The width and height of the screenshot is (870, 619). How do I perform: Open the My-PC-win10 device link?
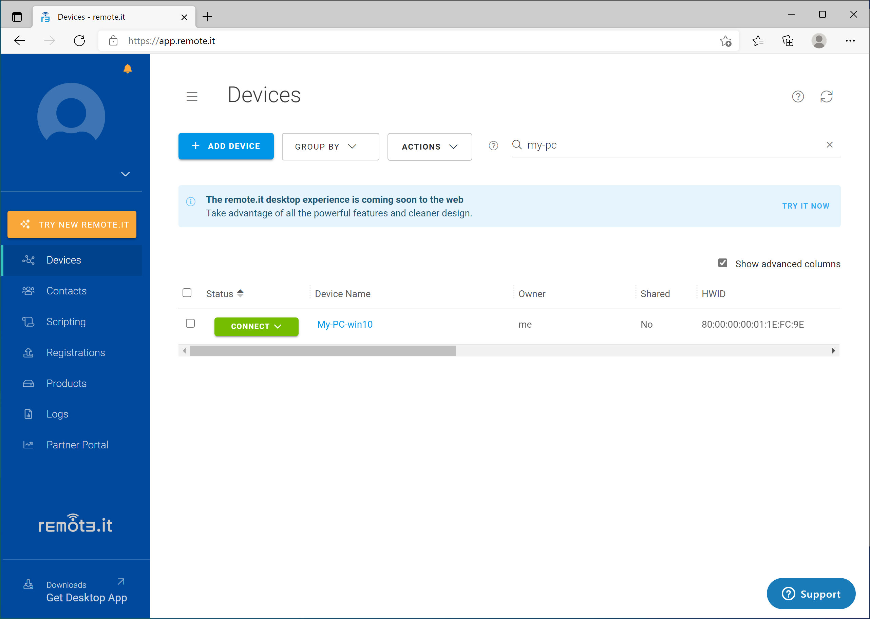click(345, 324)
